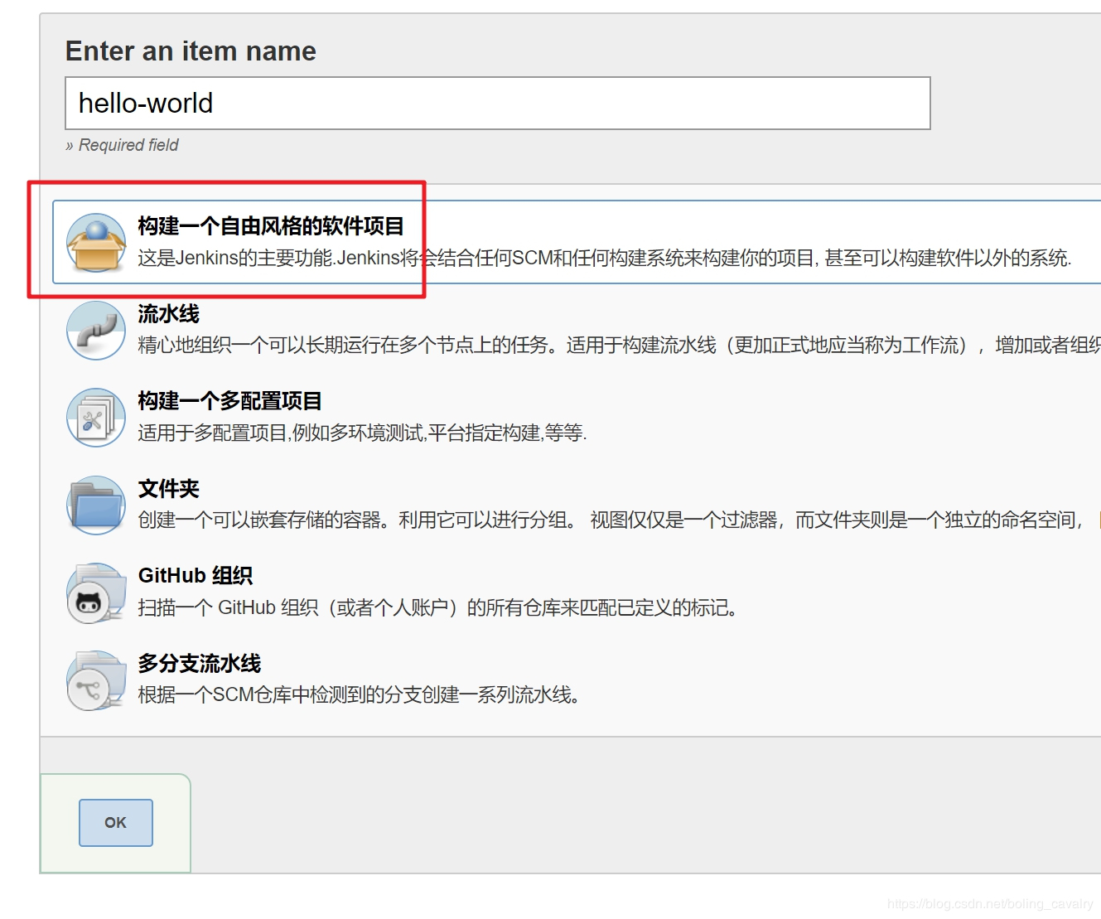Image resolution: width=1101 pixels, height=919 pixels.
Task: Click the multi-configuration project icon
Action: pyautogui.click(x=96, y=418)
